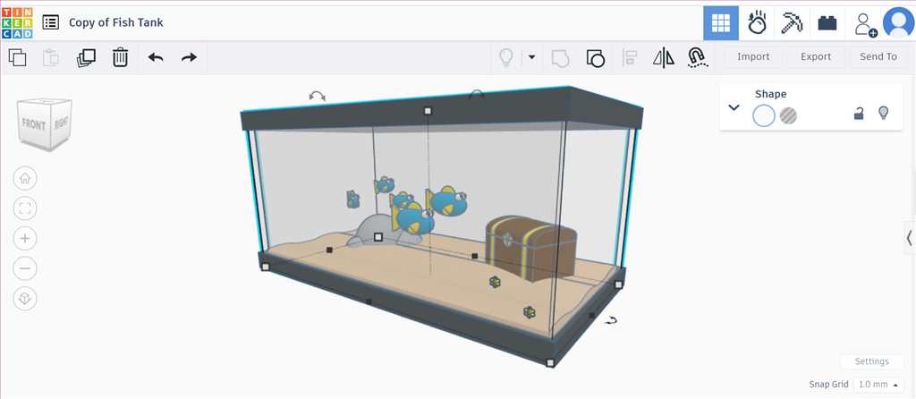This screenshot has width=916, height=399.
Task: Click the FRONT face of view cube
Action: [x=33, y=124]
